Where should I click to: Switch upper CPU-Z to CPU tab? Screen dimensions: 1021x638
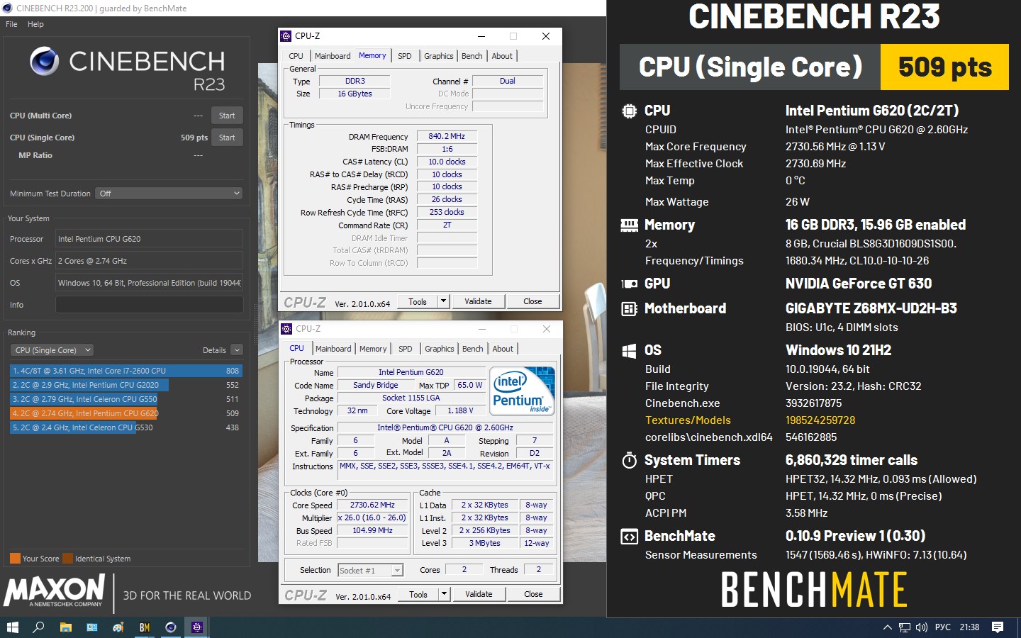[296, 56]
